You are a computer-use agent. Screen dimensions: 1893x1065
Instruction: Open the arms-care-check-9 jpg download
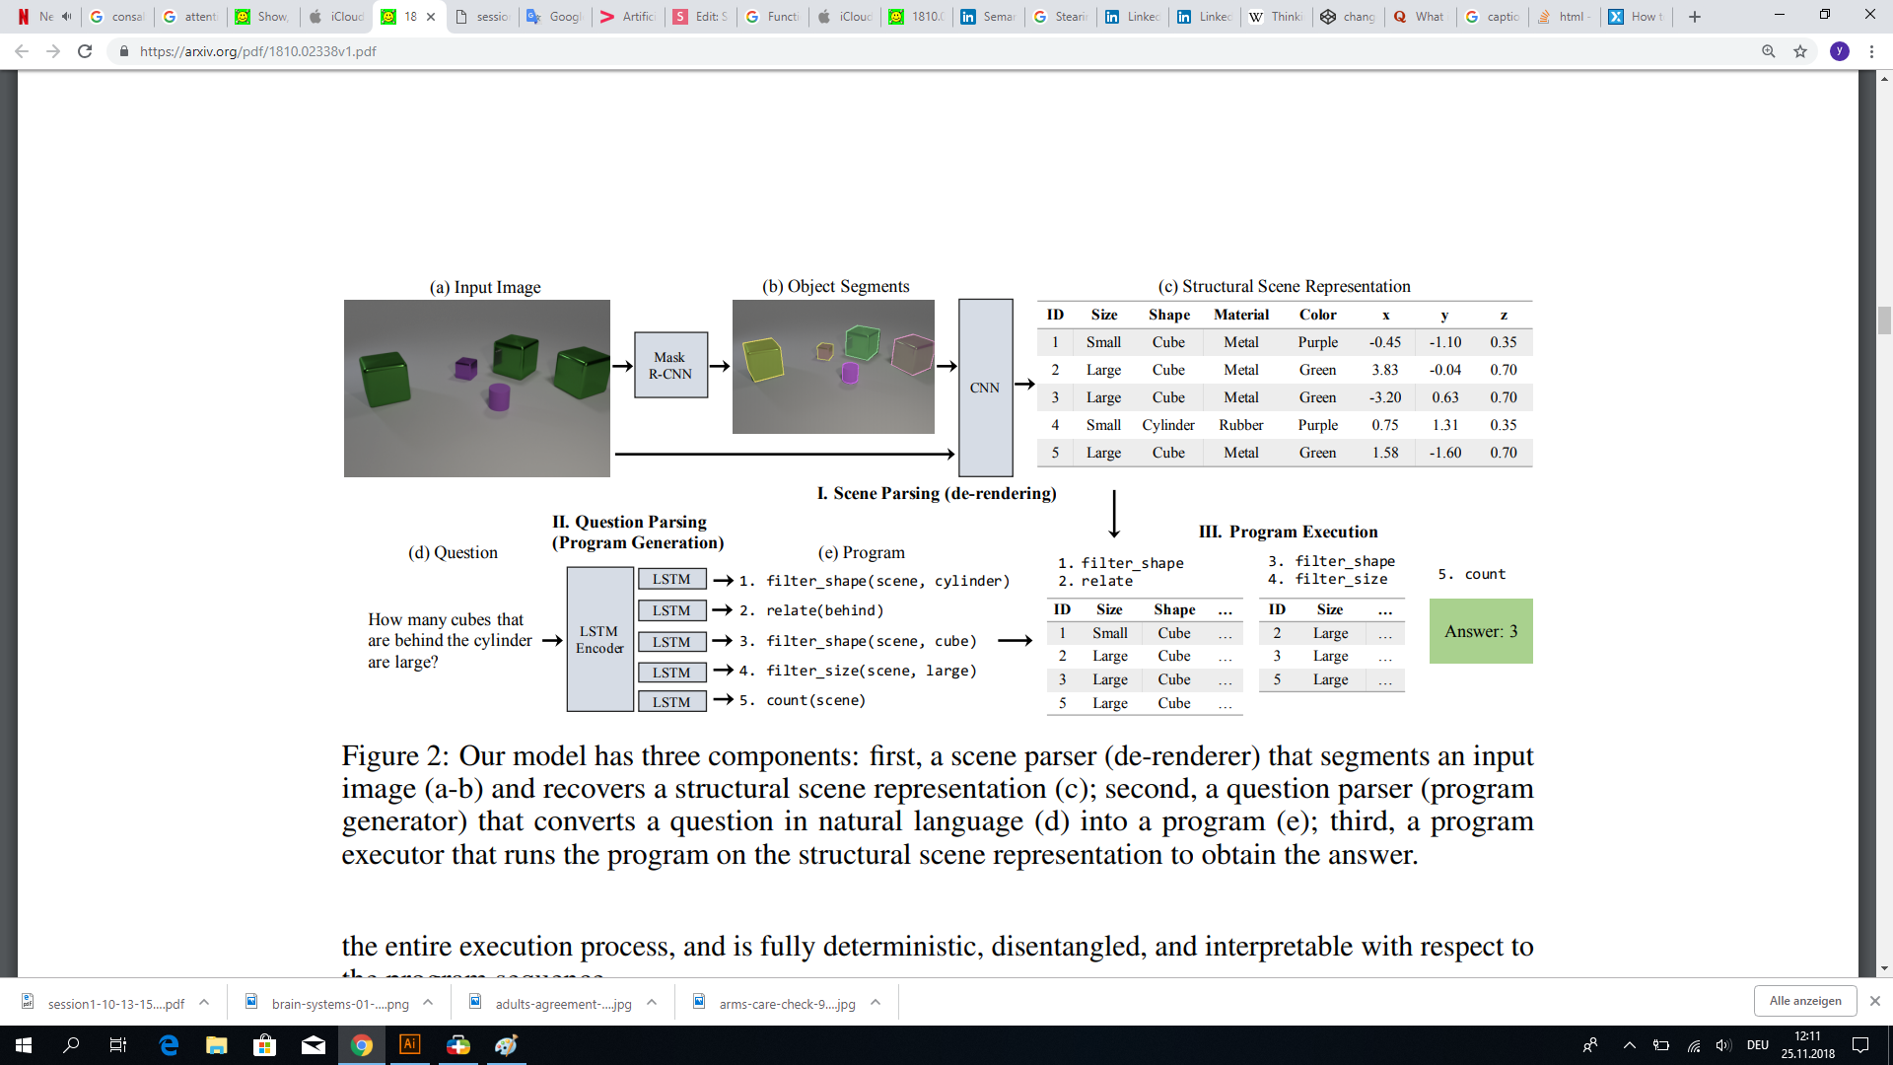[786, 1004]
